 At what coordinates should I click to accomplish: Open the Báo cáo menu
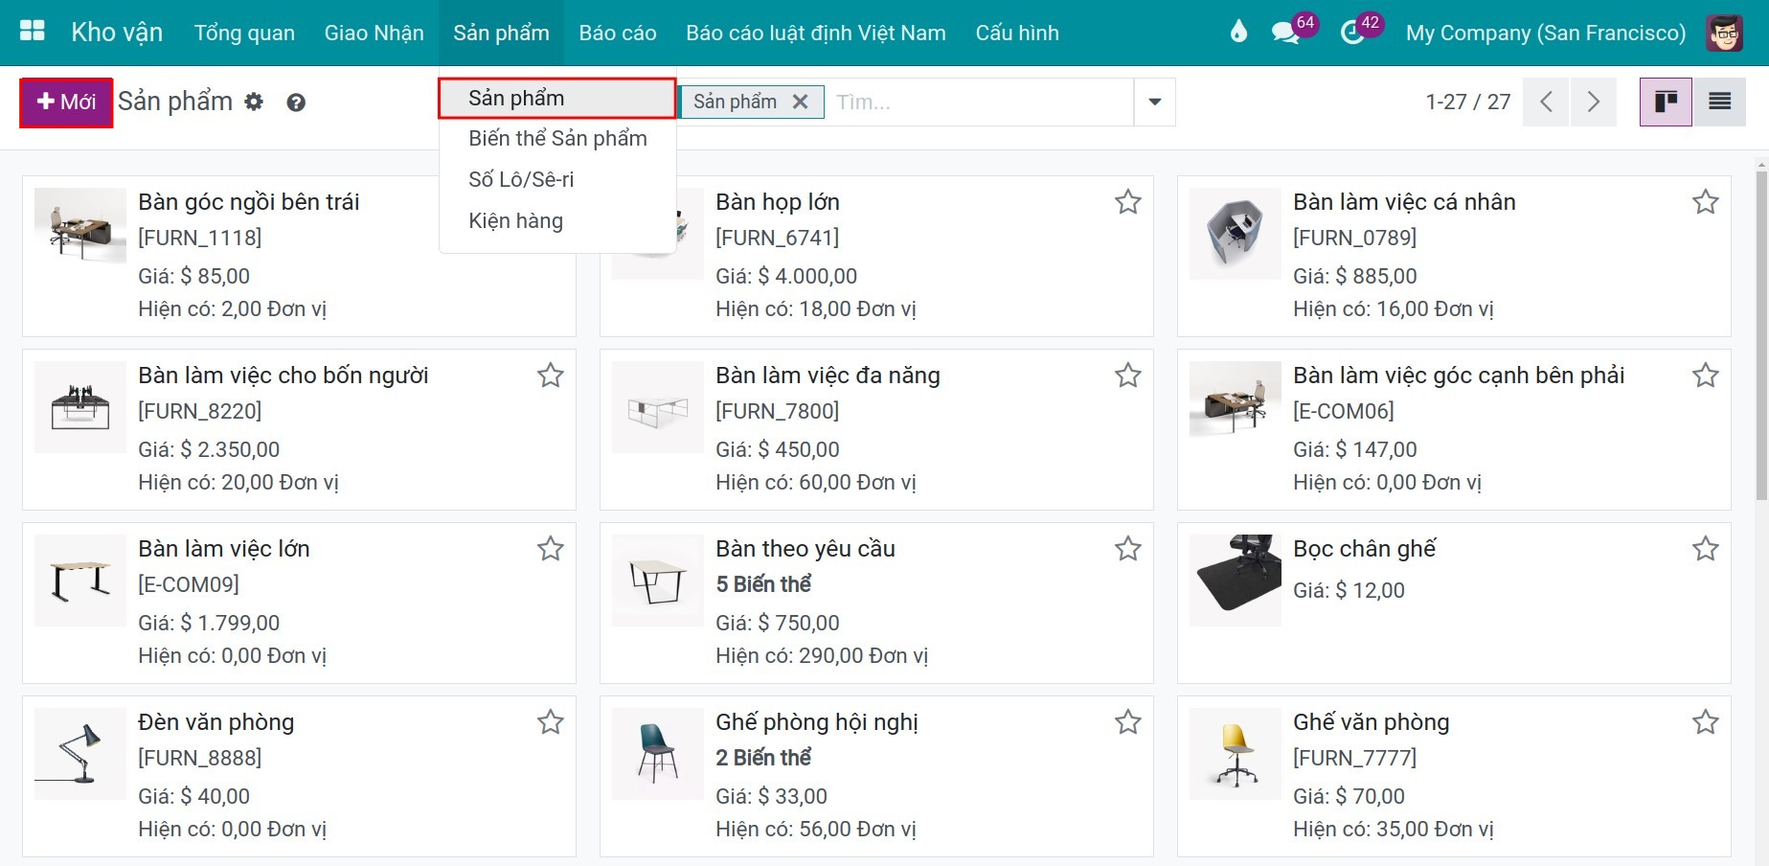tap(618, 33)
